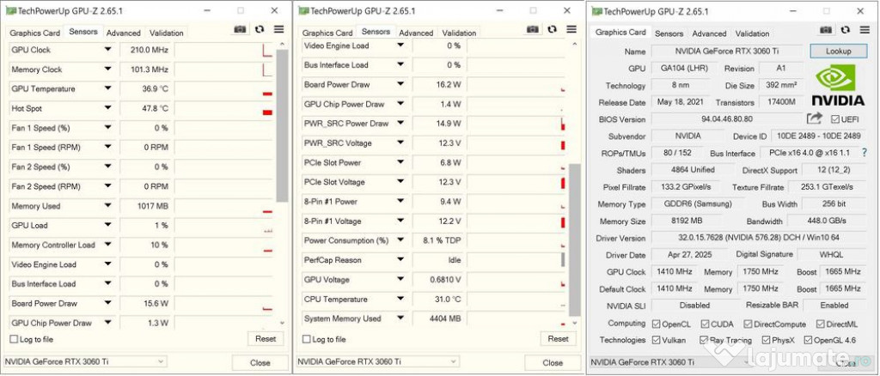
Task: Open hamburger menu in right GPU-Z window
Action: coord(865,30)
